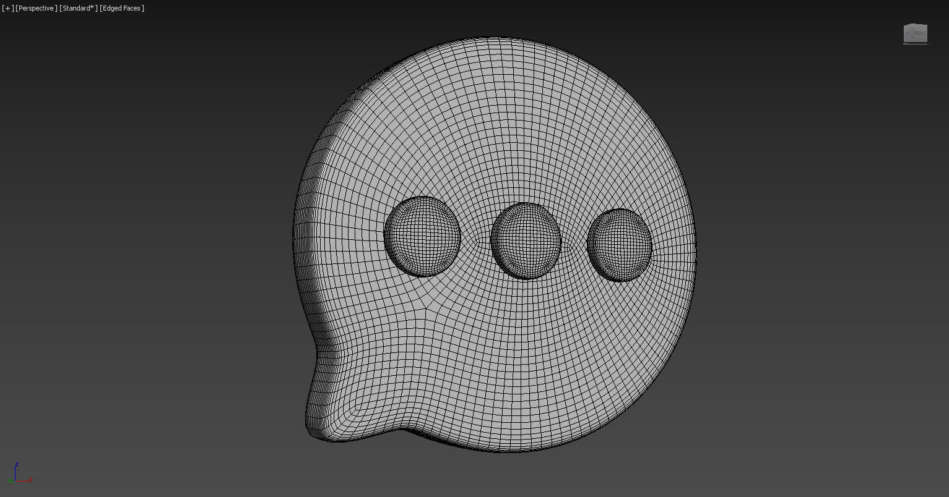This screenshot has height=497, width=949.
Task: Open the Standard* shading menu
Action: coord(79,8)
